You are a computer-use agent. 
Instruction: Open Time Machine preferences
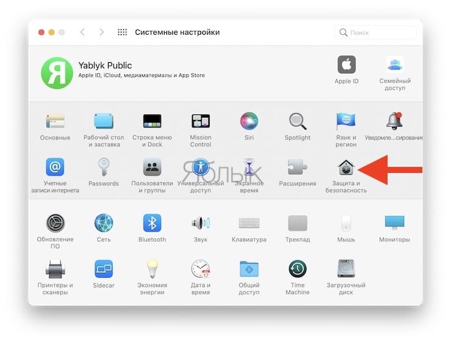point(297,269)
